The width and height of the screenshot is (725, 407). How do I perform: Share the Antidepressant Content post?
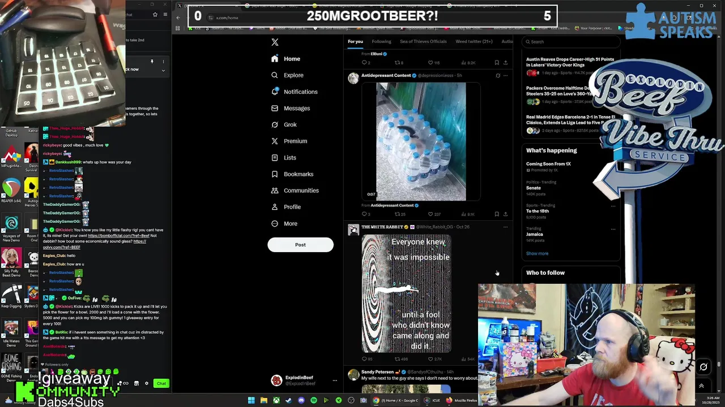click(505, 214)
